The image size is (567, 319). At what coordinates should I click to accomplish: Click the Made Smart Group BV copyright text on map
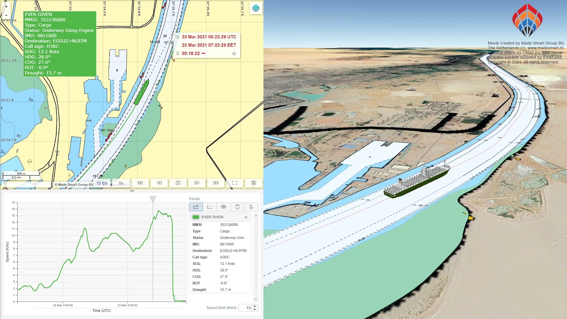click(74, 185)
